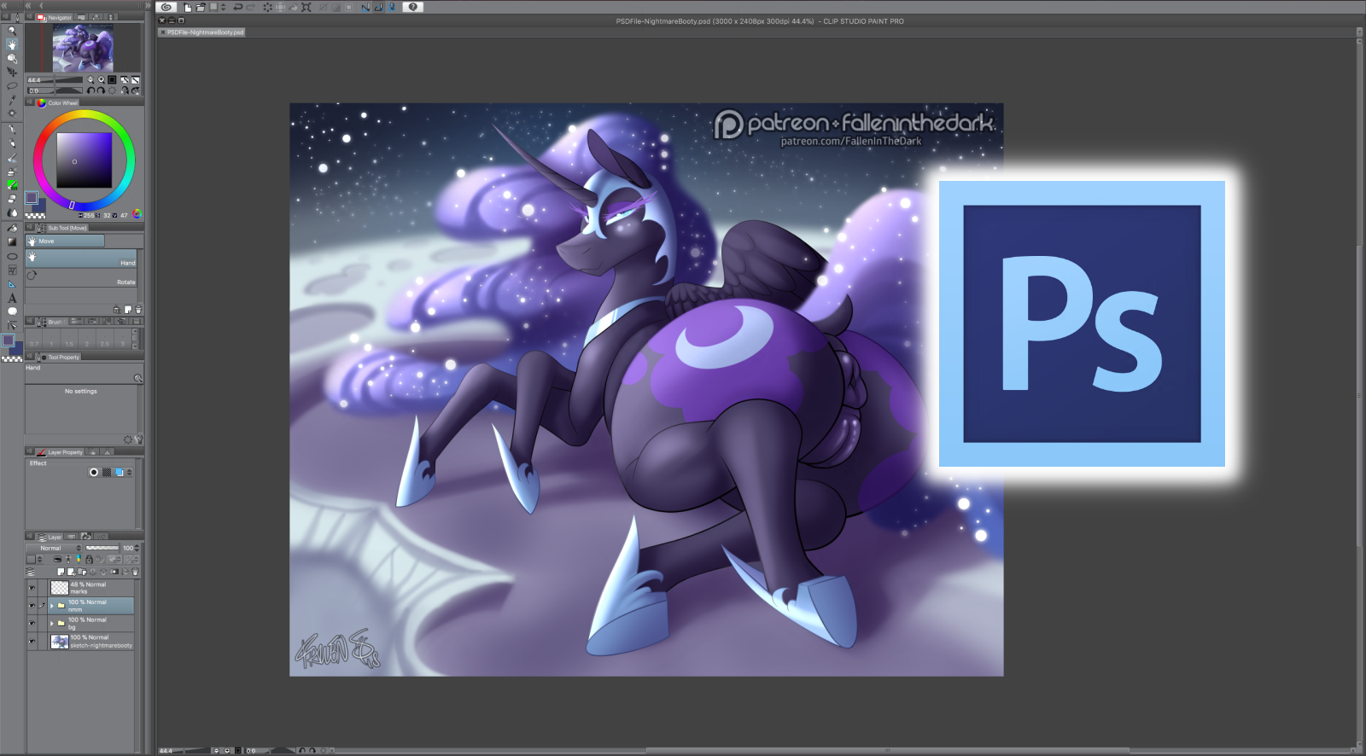Select the Gradient tool
1366x756 pixels.
(x=12, y=241)
